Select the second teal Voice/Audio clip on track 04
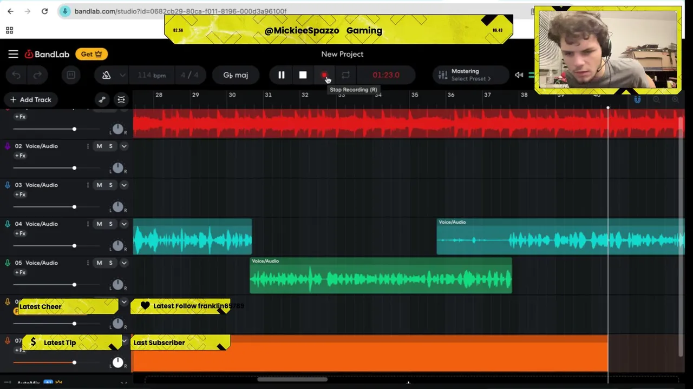 click(560, 237)
